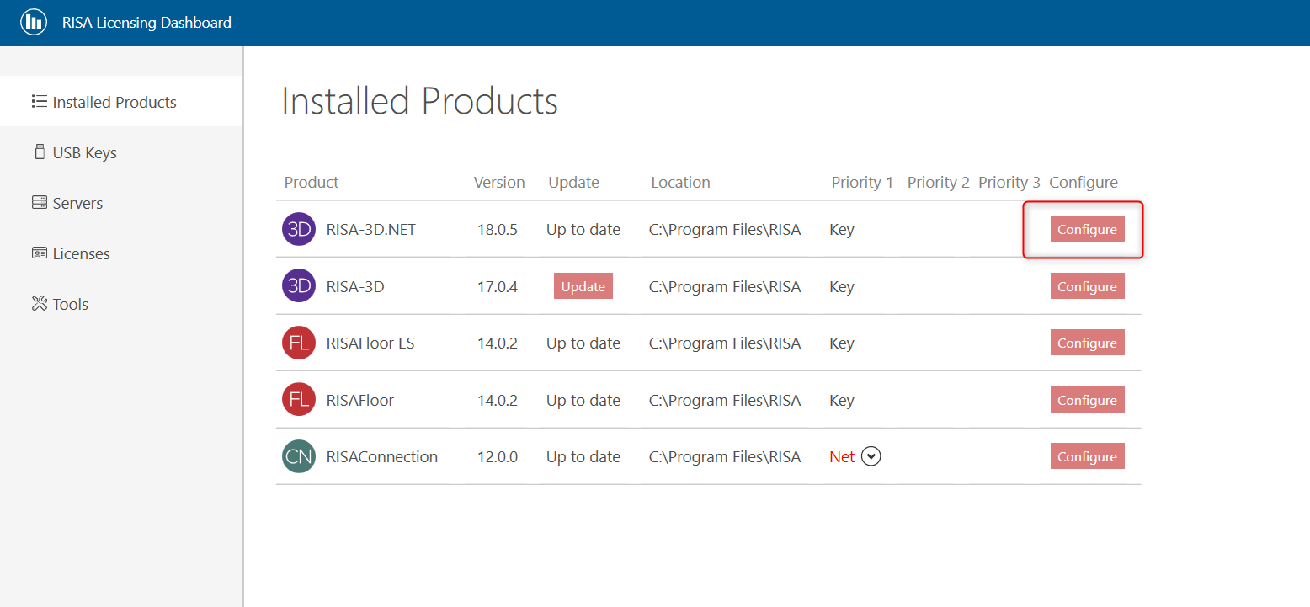1310x607 pixels.
Task: Update RISA-3D version 17.0.4
Action: point(583,286)
